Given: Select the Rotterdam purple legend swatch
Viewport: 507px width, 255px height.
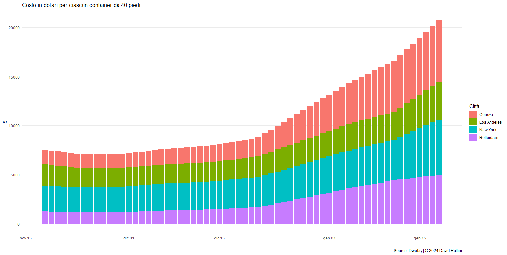Looking at the screenshot, I should pos(473,137).
